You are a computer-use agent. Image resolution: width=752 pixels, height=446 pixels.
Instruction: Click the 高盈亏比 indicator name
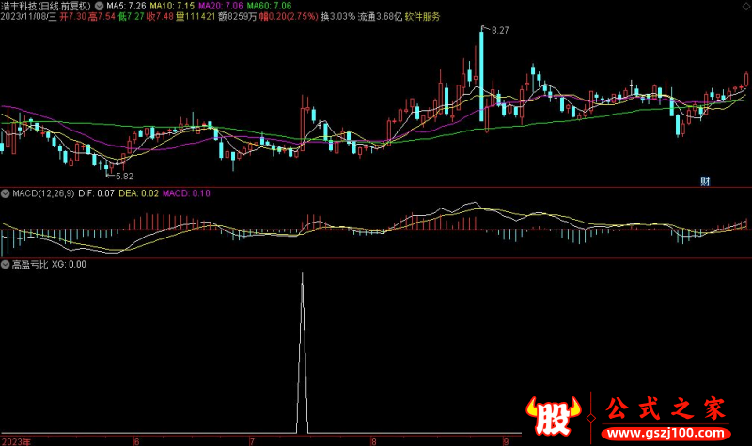pos(30,265)
